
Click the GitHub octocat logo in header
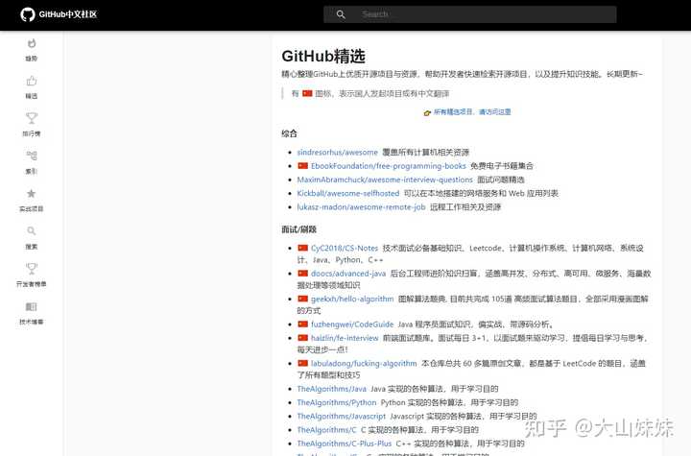27,14
